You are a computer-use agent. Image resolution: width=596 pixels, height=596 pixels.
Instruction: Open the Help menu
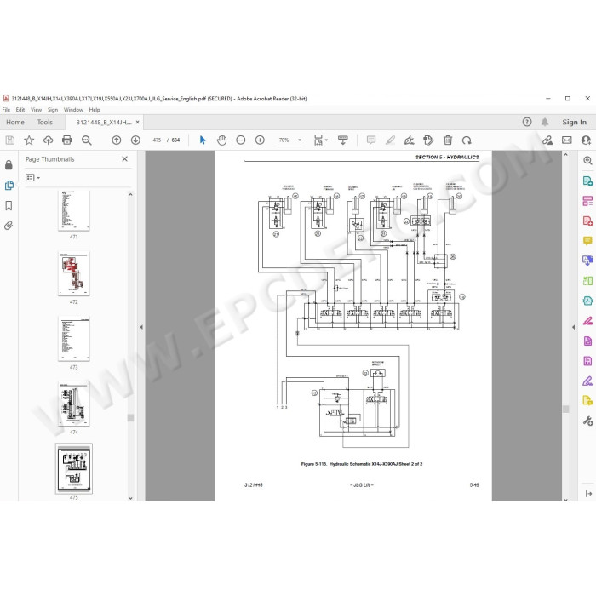95,110
